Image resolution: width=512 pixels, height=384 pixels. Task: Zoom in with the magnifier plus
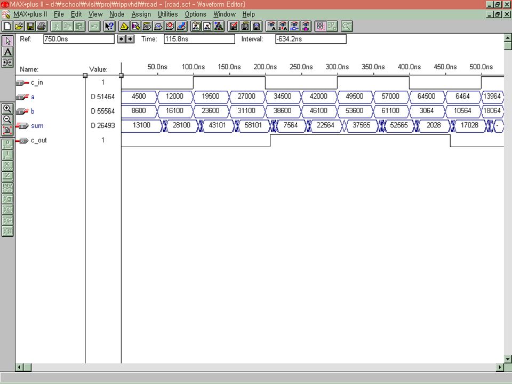[x=7, y=108]
